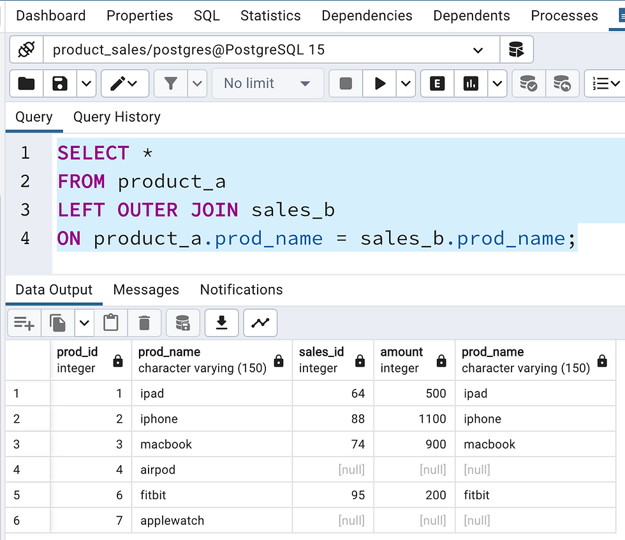625x540 pixels.
Task: Click the 'airpod' cell
Action: [212, 469]
